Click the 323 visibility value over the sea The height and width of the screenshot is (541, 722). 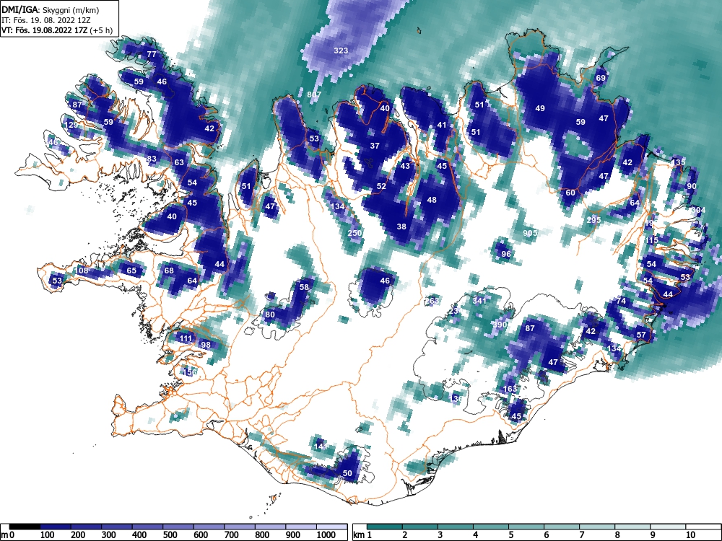[x=341, y=50]
